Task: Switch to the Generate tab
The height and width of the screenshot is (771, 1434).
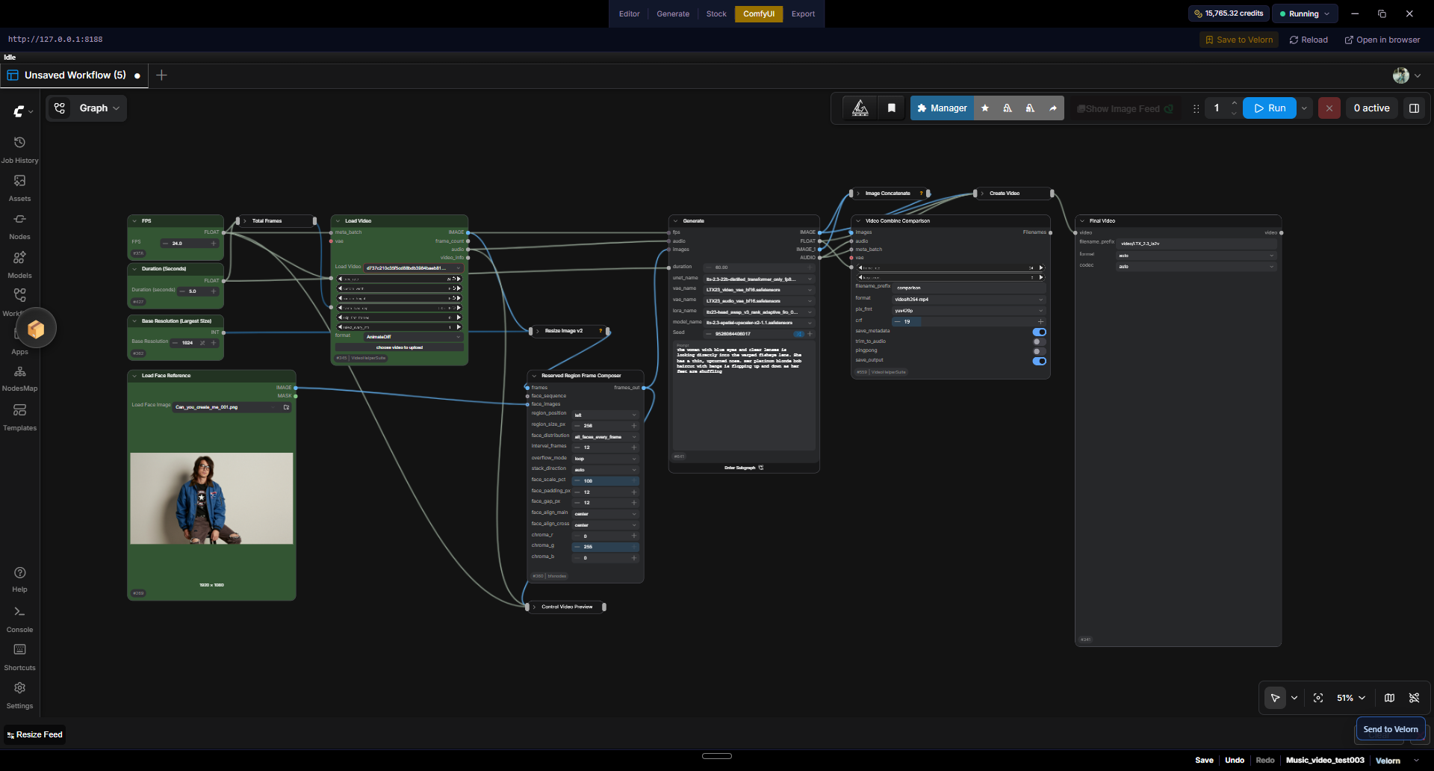Action: 673,13
